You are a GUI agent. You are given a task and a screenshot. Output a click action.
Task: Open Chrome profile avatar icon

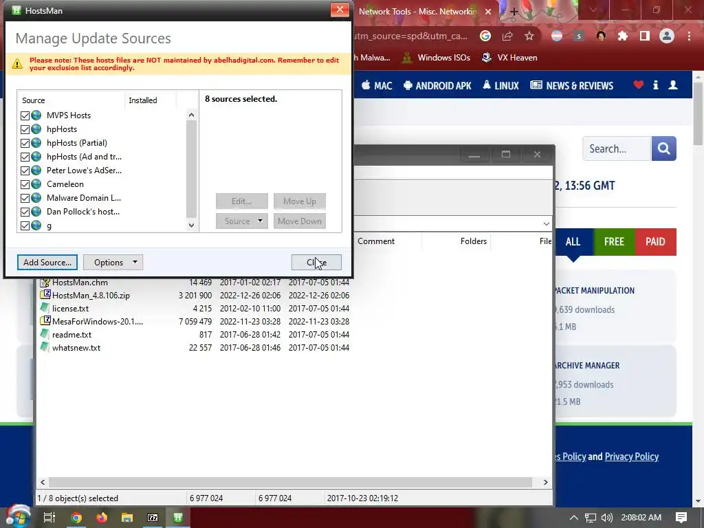pyautogui.click(x=667, y=36)
